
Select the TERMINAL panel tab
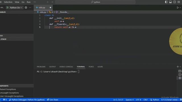[81, 67]
